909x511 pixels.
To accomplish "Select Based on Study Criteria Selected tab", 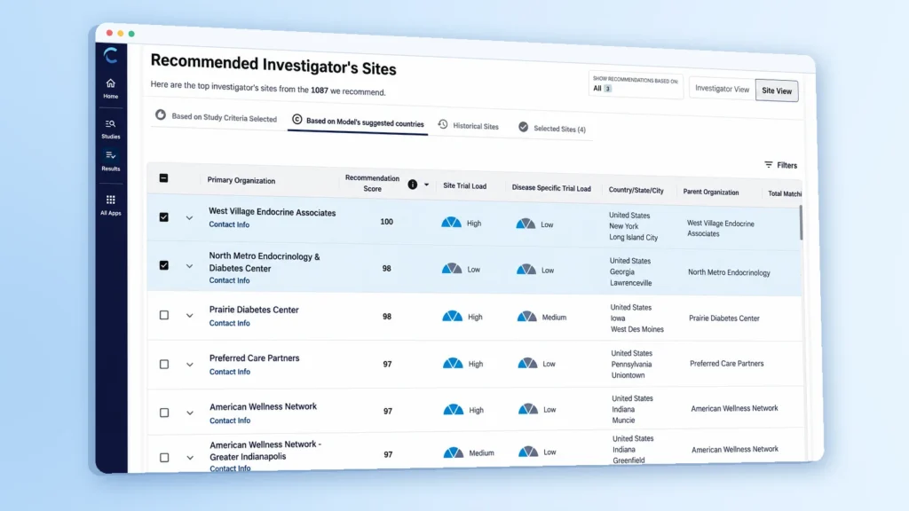I will pyautogui.click(x=217, y=117).
